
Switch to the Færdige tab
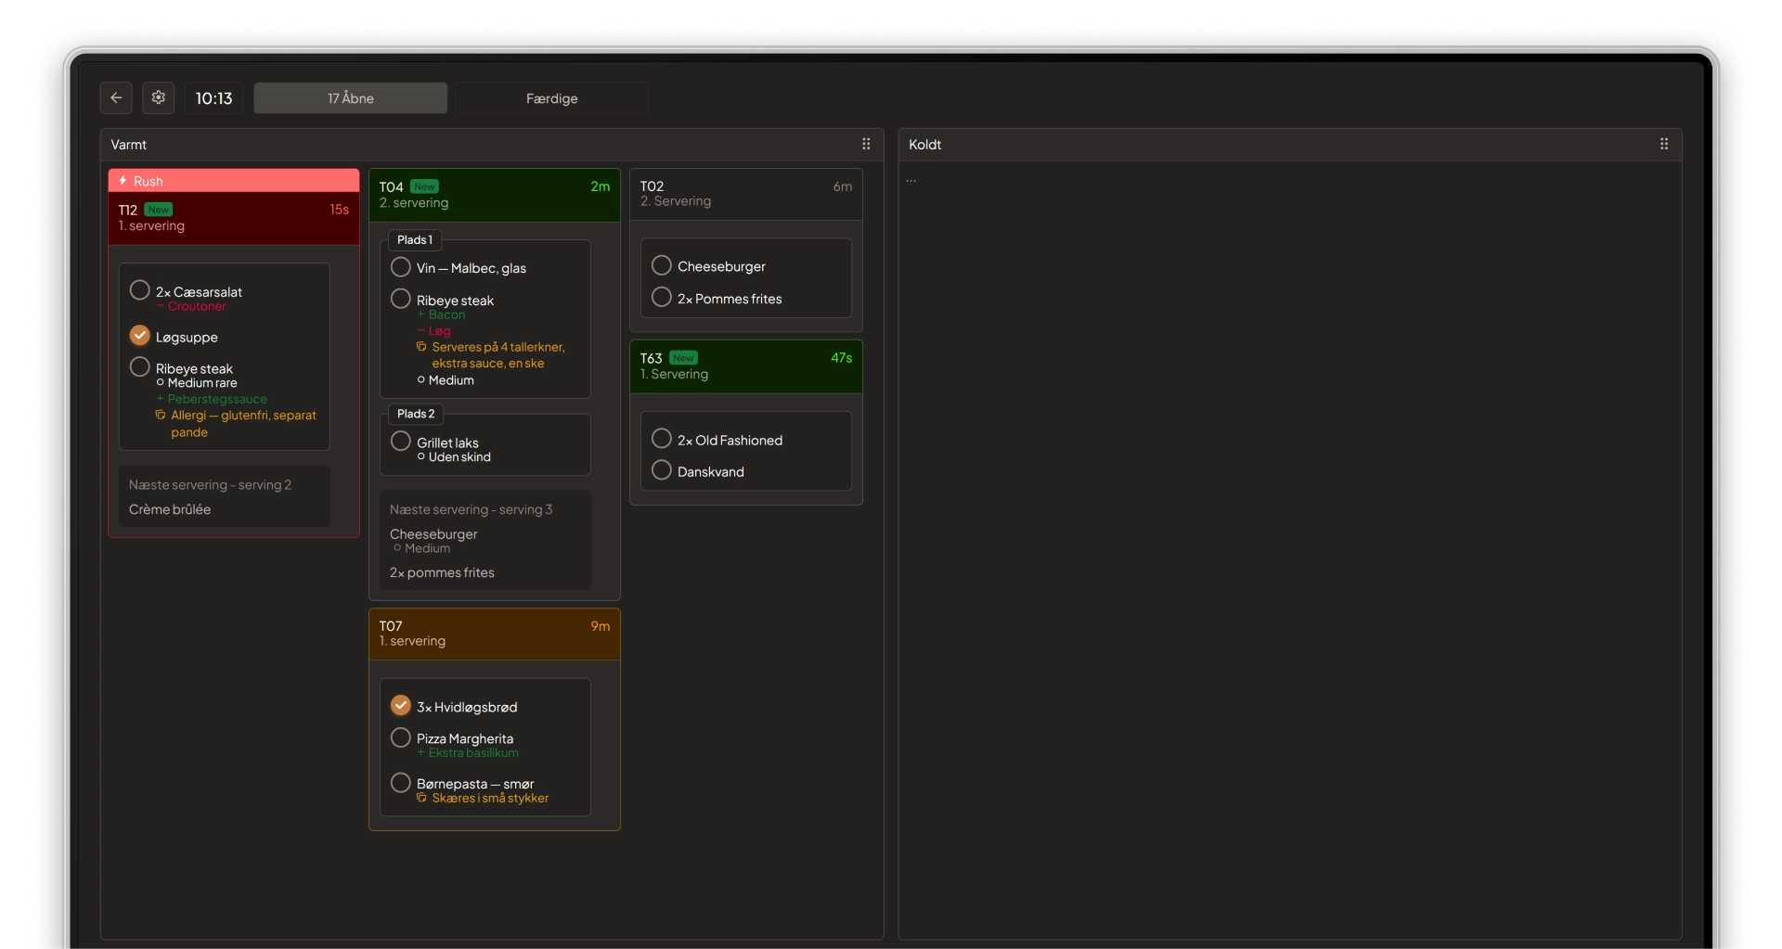pos(551,98)
